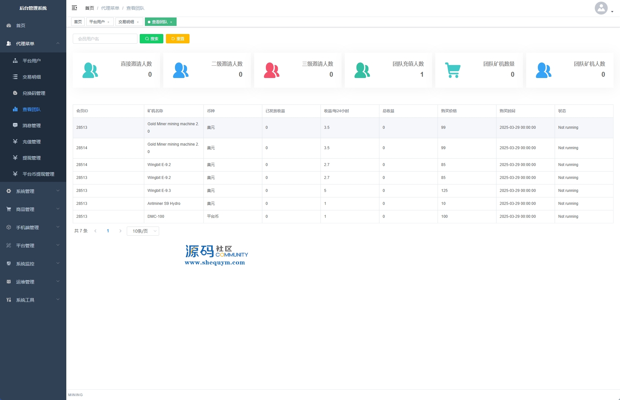Click the 消息管理 chat bubble icon
The width and height of the screenshot is (620, 400).
(x=15, y=126)
